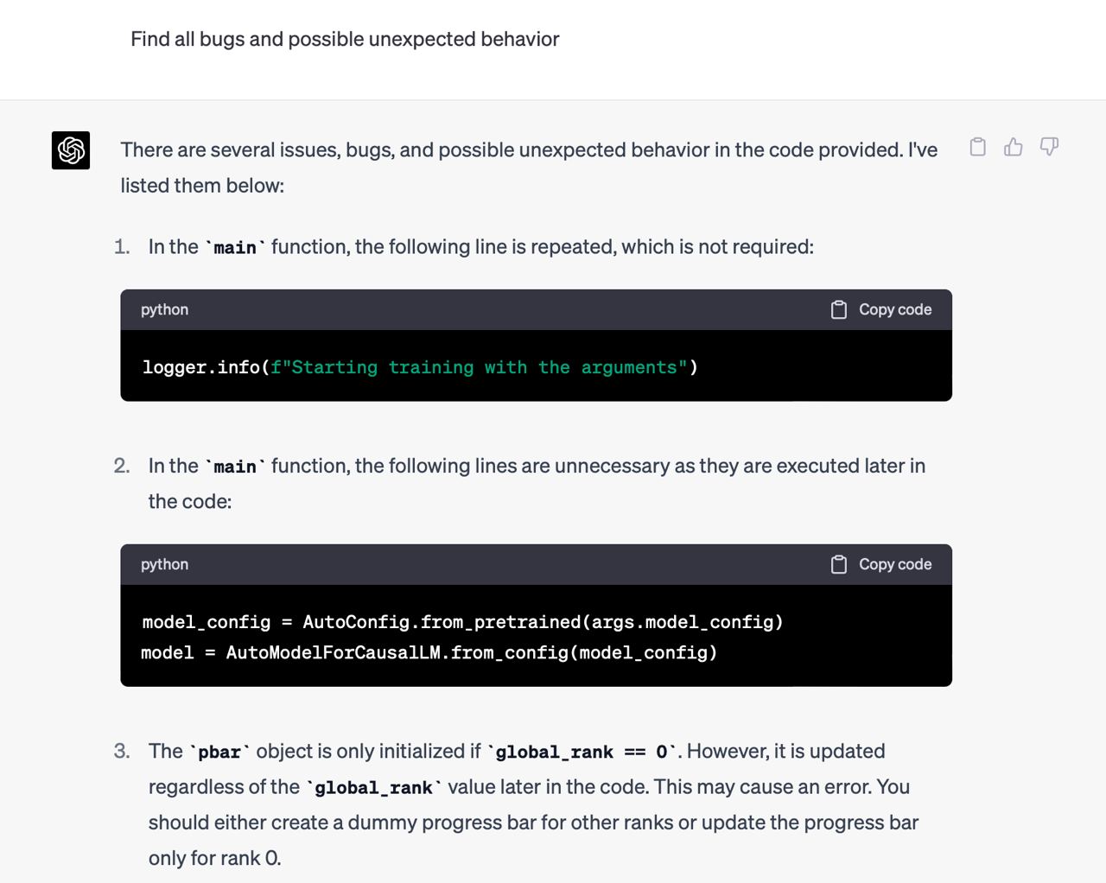Image resolution: width=1106 pixels, height=883 pixels.
Task: Click inline main in list item one
Action: [x=235, y=248]
